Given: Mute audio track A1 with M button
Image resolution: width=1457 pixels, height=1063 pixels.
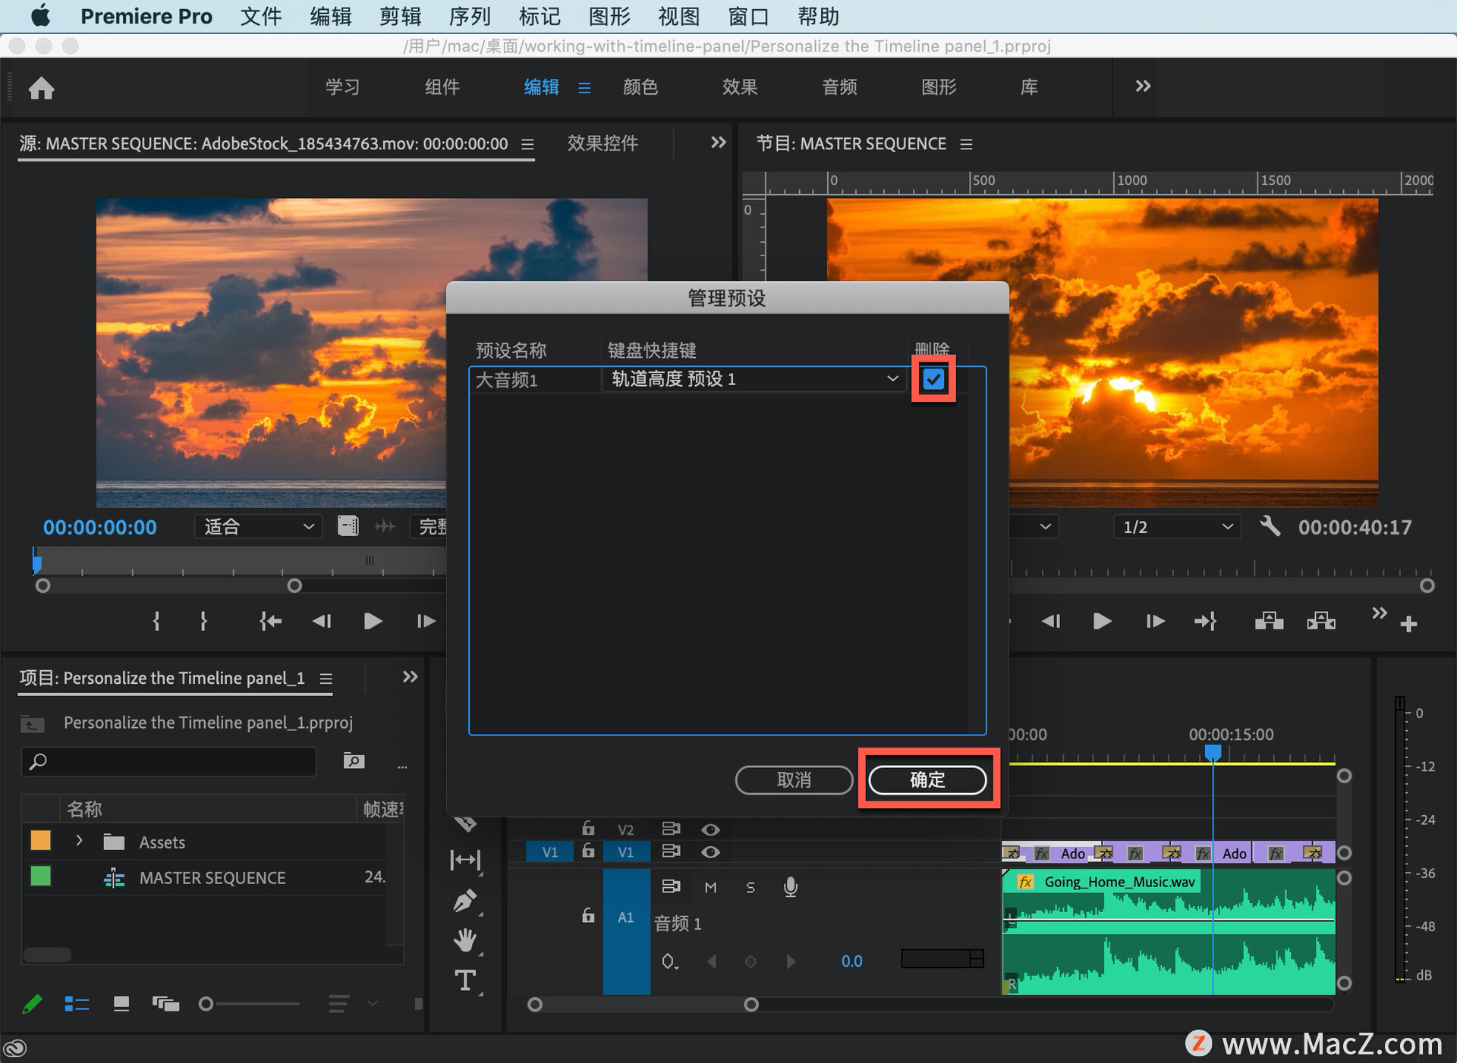Looking at the screenshot, I should tap(710, 887).
